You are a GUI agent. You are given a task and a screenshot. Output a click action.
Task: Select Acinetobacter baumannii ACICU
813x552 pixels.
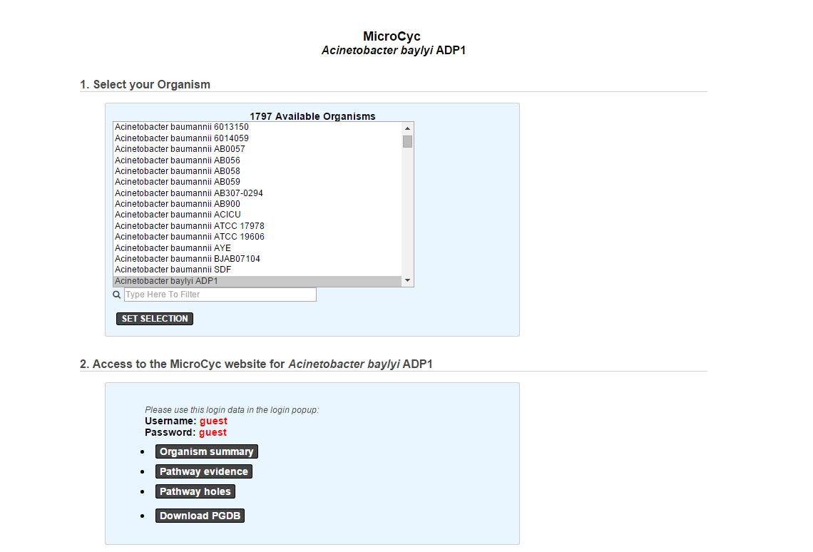(x=257, y=215)
